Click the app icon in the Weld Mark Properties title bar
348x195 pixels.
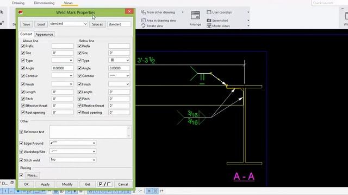click(21, 12)
